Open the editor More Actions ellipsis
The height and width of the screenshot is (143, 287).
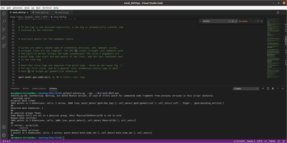(283, 12)
